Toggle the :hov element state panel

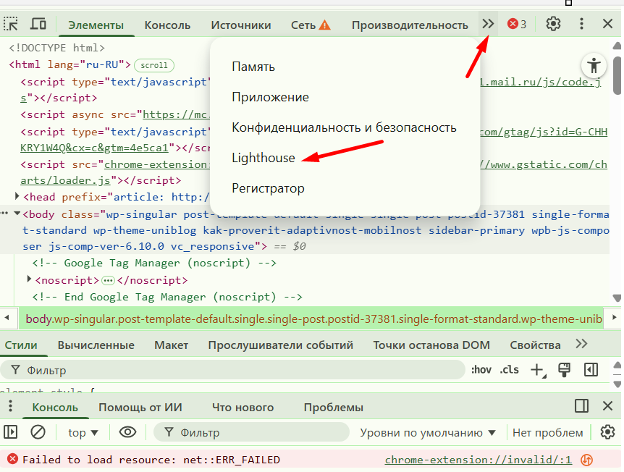click(x=481, y=370)
